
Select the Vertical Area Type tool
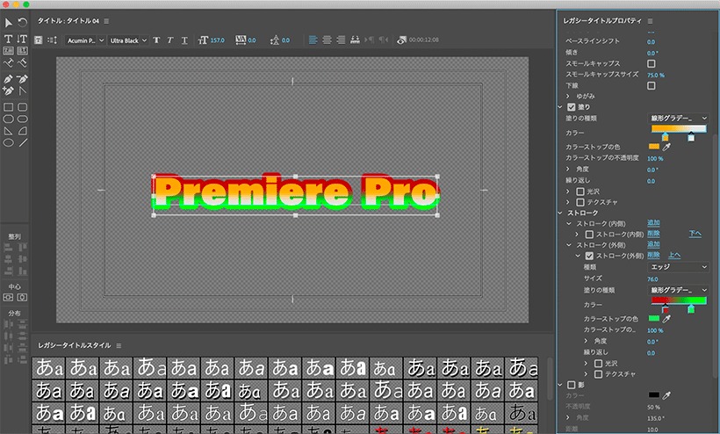(23, 51)
